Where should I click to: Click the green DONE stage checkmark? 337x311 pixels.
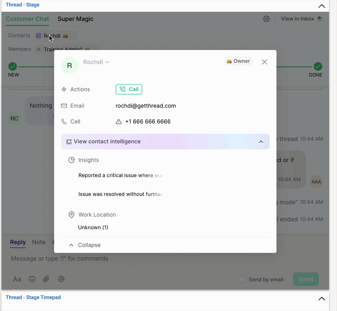[318, 66]
